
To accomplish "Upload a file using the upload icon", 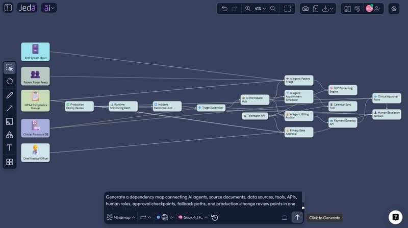I will pos(316,9).
